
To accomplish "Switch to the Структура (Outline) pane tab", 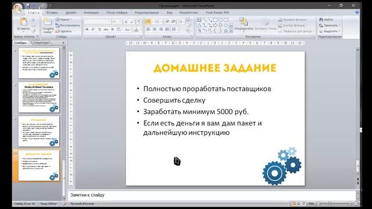I will pos(41,42).
